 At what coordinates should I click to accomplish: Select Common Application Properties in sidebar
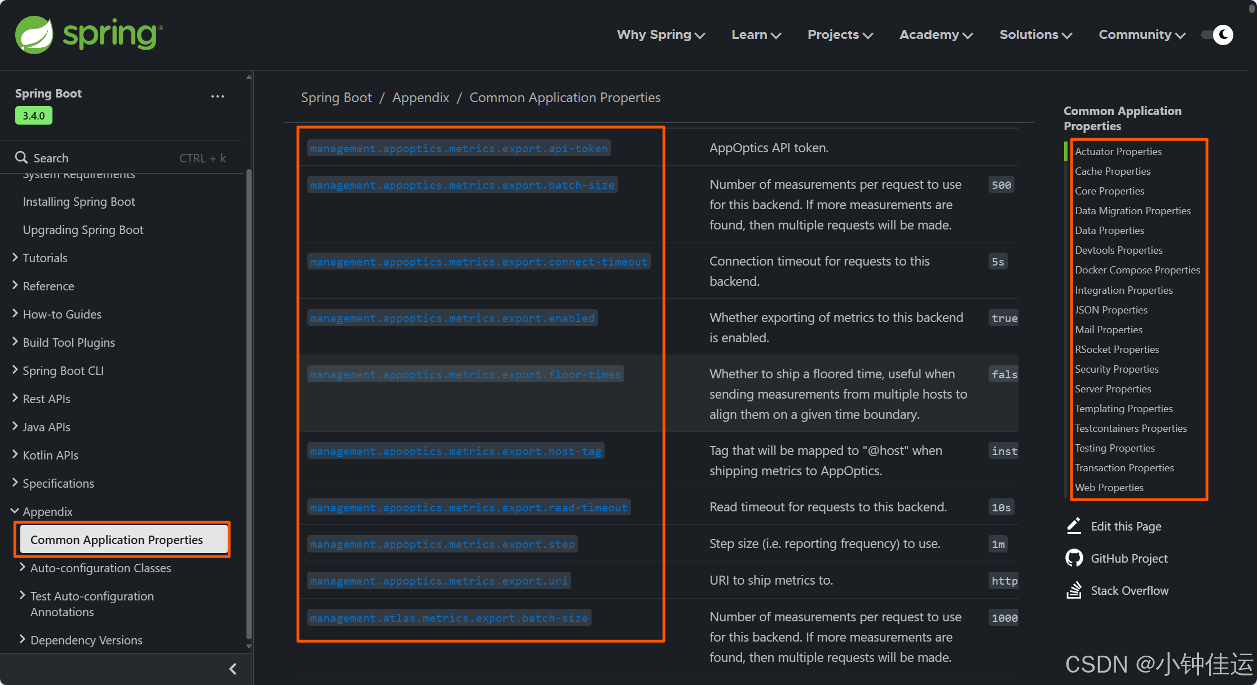(124, 540)
